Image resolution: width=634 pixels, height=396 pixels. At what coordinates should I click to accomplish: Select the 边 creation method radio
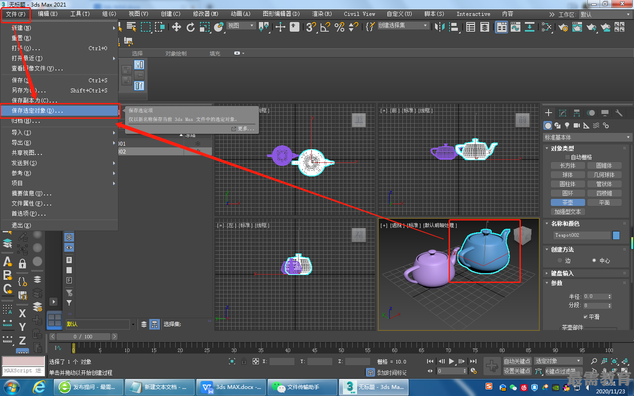coord(560,260)
